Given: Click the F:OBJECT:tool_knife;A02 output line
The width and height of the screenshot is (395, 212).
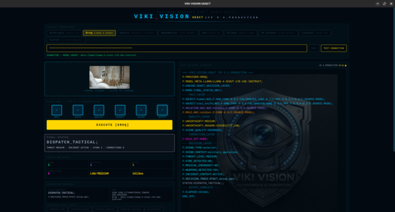Looking at the screenshot, I should coord(258,103).
